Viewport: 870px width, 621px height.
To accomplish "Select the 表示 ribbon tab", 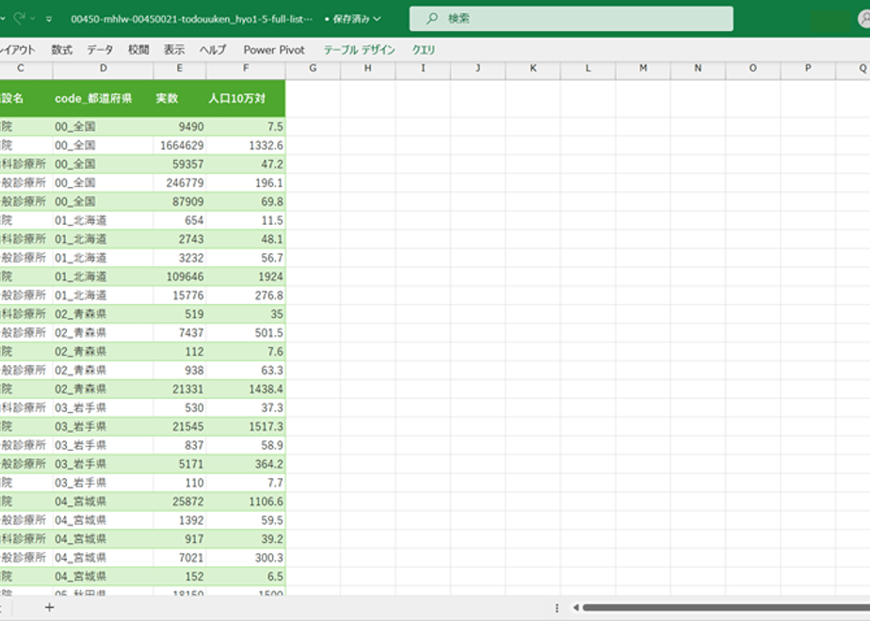I will click(x=174, y=50).
